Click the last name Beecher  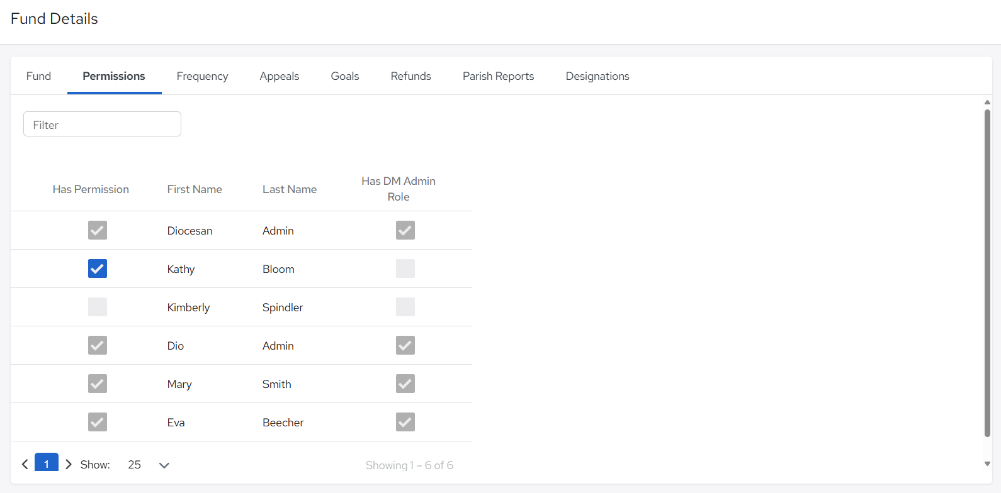coord(283,423)
